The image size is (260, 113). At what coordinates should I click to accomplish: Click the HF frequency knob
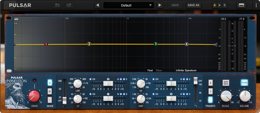[141, 84]
